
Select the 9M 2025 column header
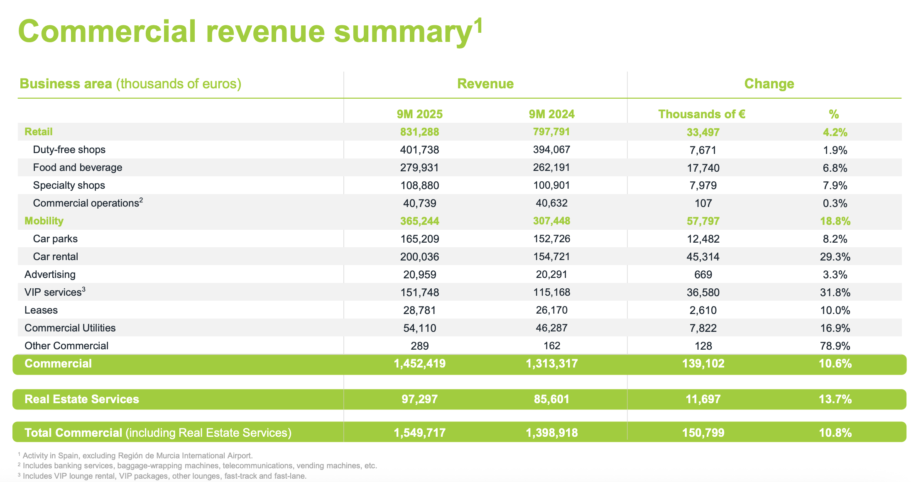point(419,114)
